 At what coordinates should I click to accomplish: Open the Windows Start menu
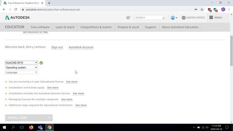pos(4,127)
